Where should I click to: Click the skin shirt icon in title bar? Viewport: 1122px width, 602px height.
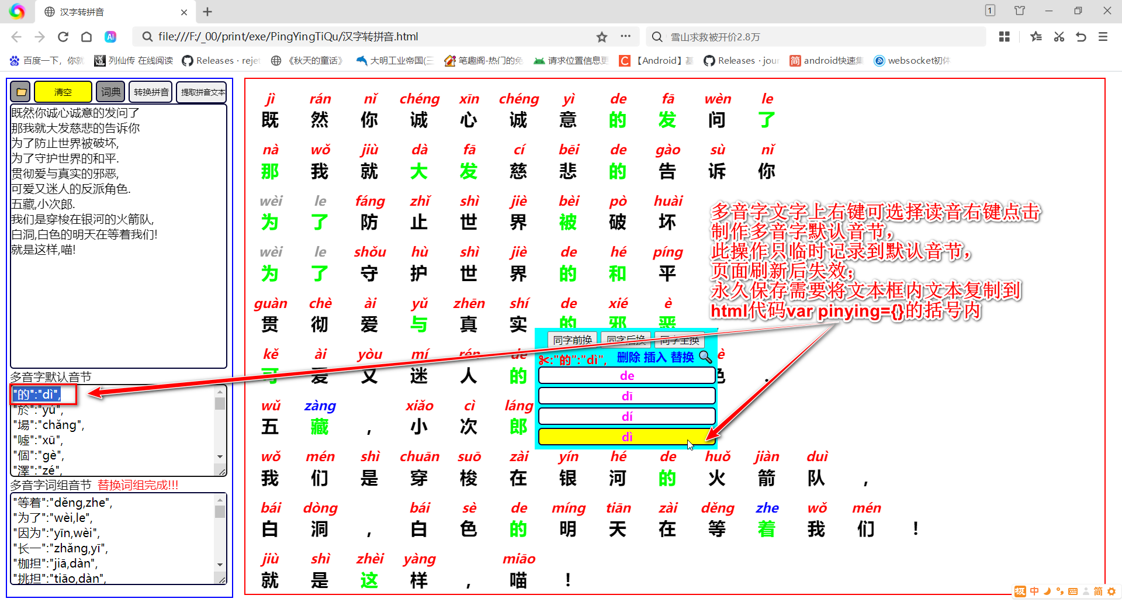point(1020,11)
